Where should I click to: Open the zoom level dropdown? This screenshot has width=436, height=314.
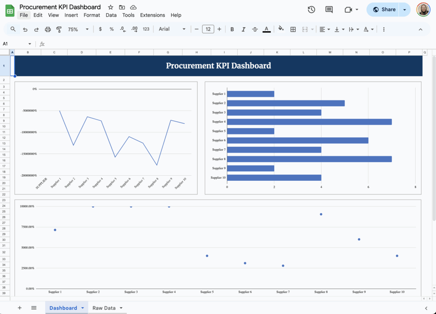pos(77,29)
